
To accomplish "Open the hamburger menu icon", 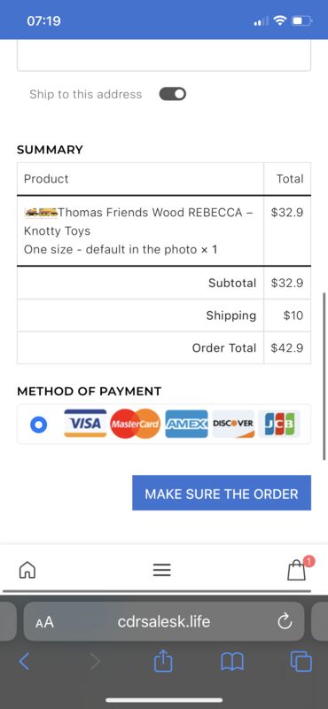I will tap(162, 570).
